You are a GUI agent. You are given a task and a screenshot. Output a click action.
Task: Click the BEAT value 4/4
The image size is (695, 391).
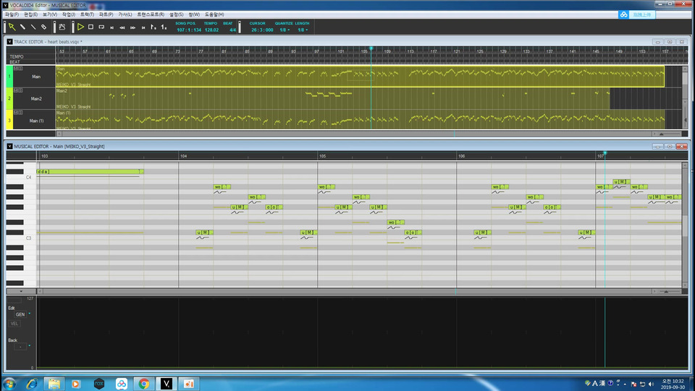(x=232, y=30)
